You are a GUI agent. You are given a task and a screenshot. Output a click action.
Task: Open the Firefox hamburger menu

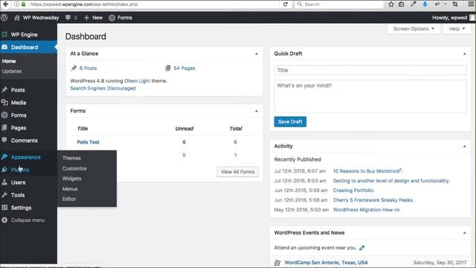pos(471,4)
